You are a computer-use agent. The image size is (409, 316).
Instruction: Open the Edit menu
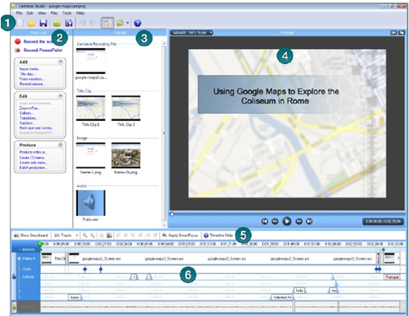click(x=30, y=13)
